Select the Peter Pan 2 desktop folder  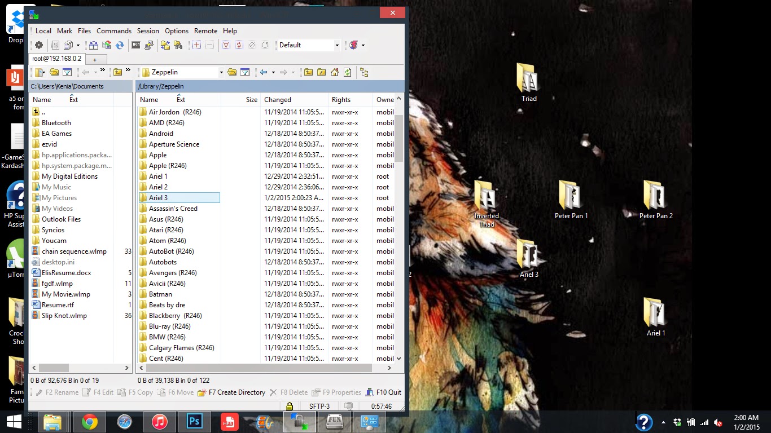point(655,201)
